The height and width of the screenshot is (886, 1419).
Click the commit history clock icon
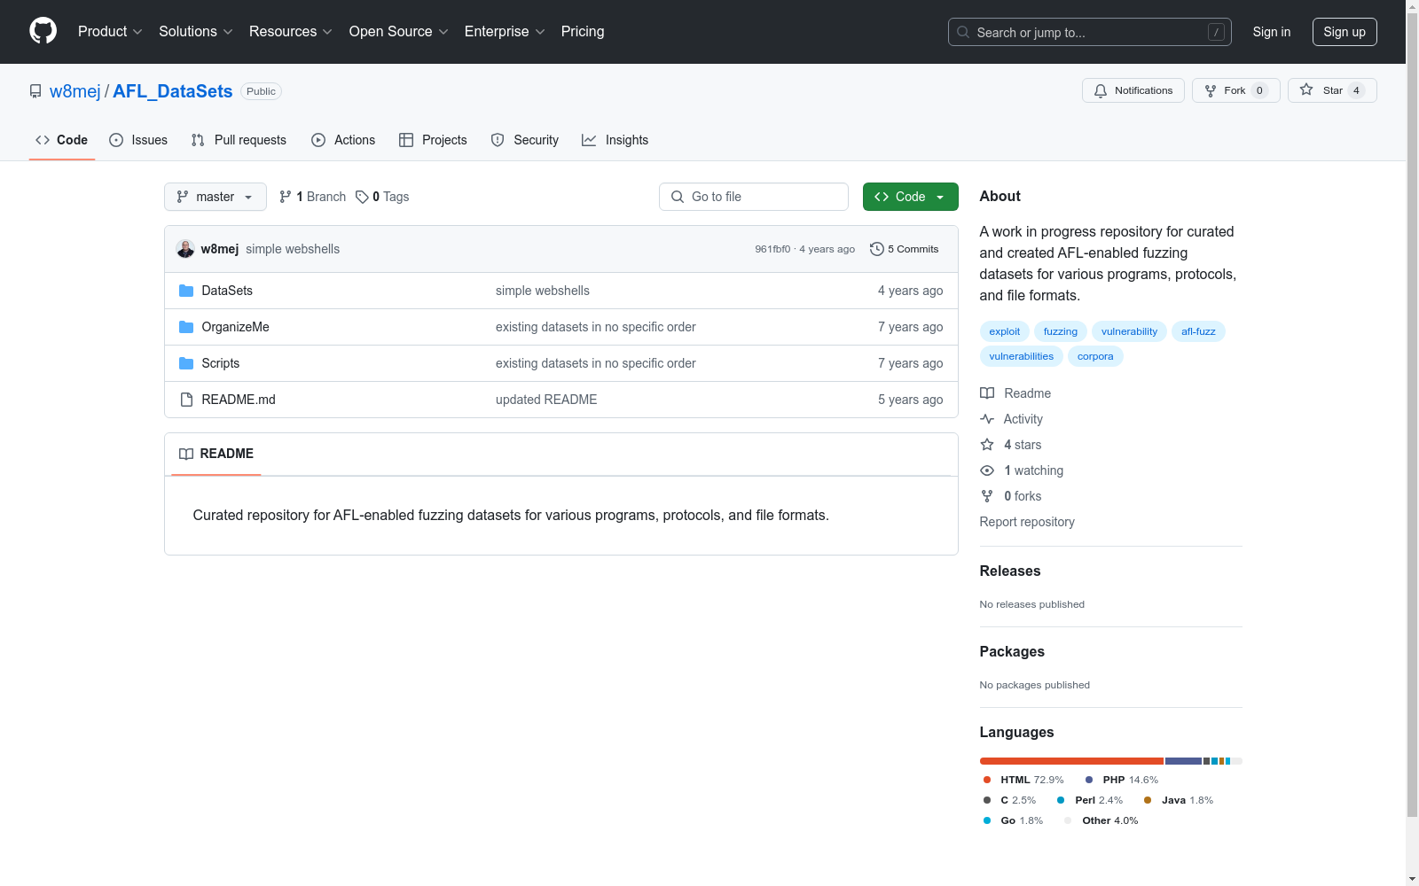click(x=877, y=249)
